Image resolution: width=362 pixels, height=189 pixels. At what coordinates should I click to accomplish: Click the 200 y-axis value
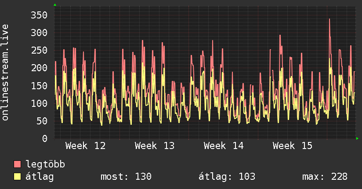[39, 68]
